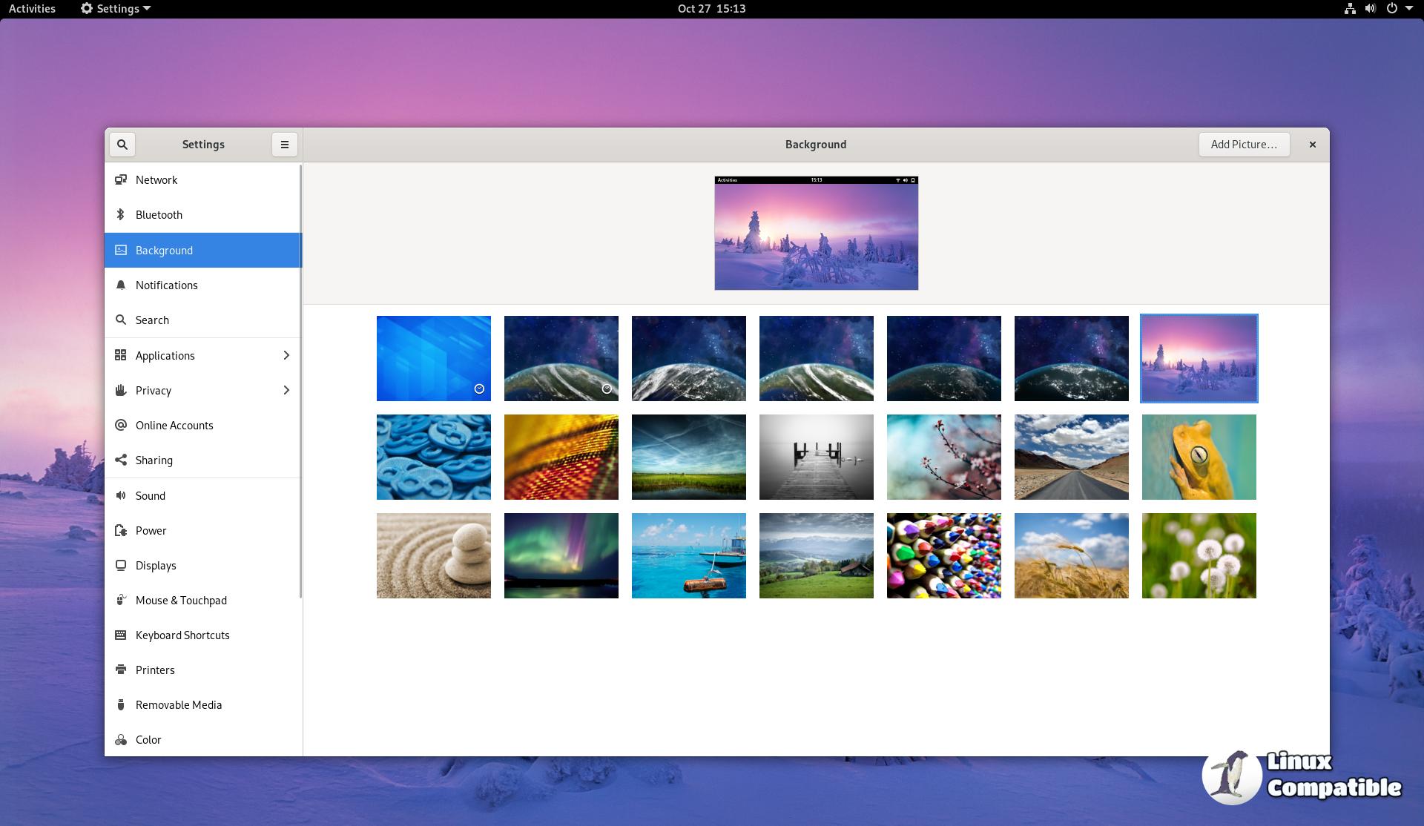Click the Add Picture… button
The width and height of the screenshot is (1424, 826).
coord(1244,145)
